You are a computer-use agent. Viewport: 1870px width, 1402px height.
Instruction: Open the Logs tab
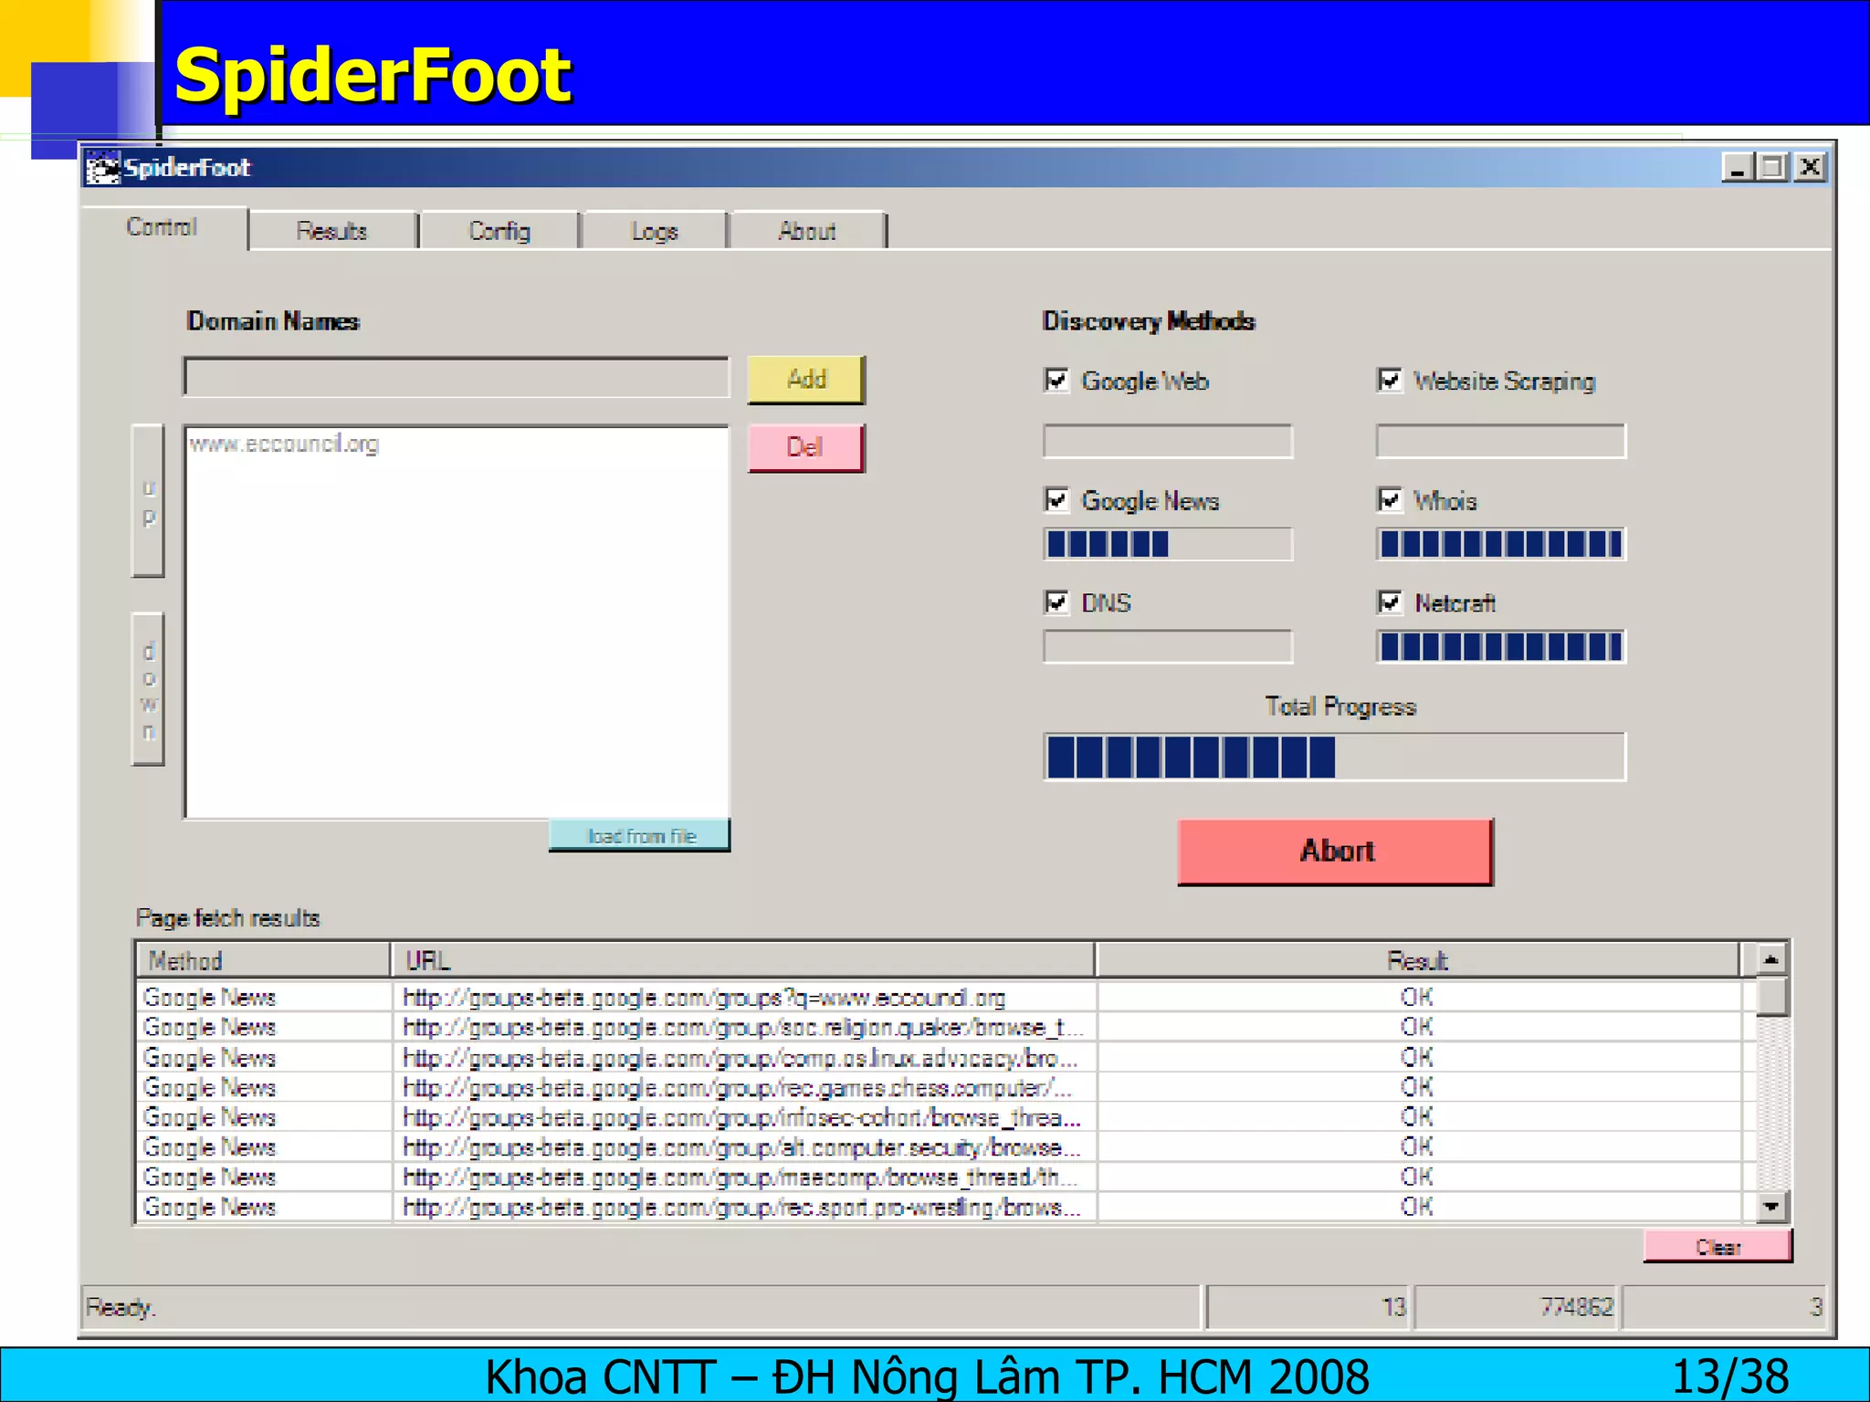(x=655, y=231)
